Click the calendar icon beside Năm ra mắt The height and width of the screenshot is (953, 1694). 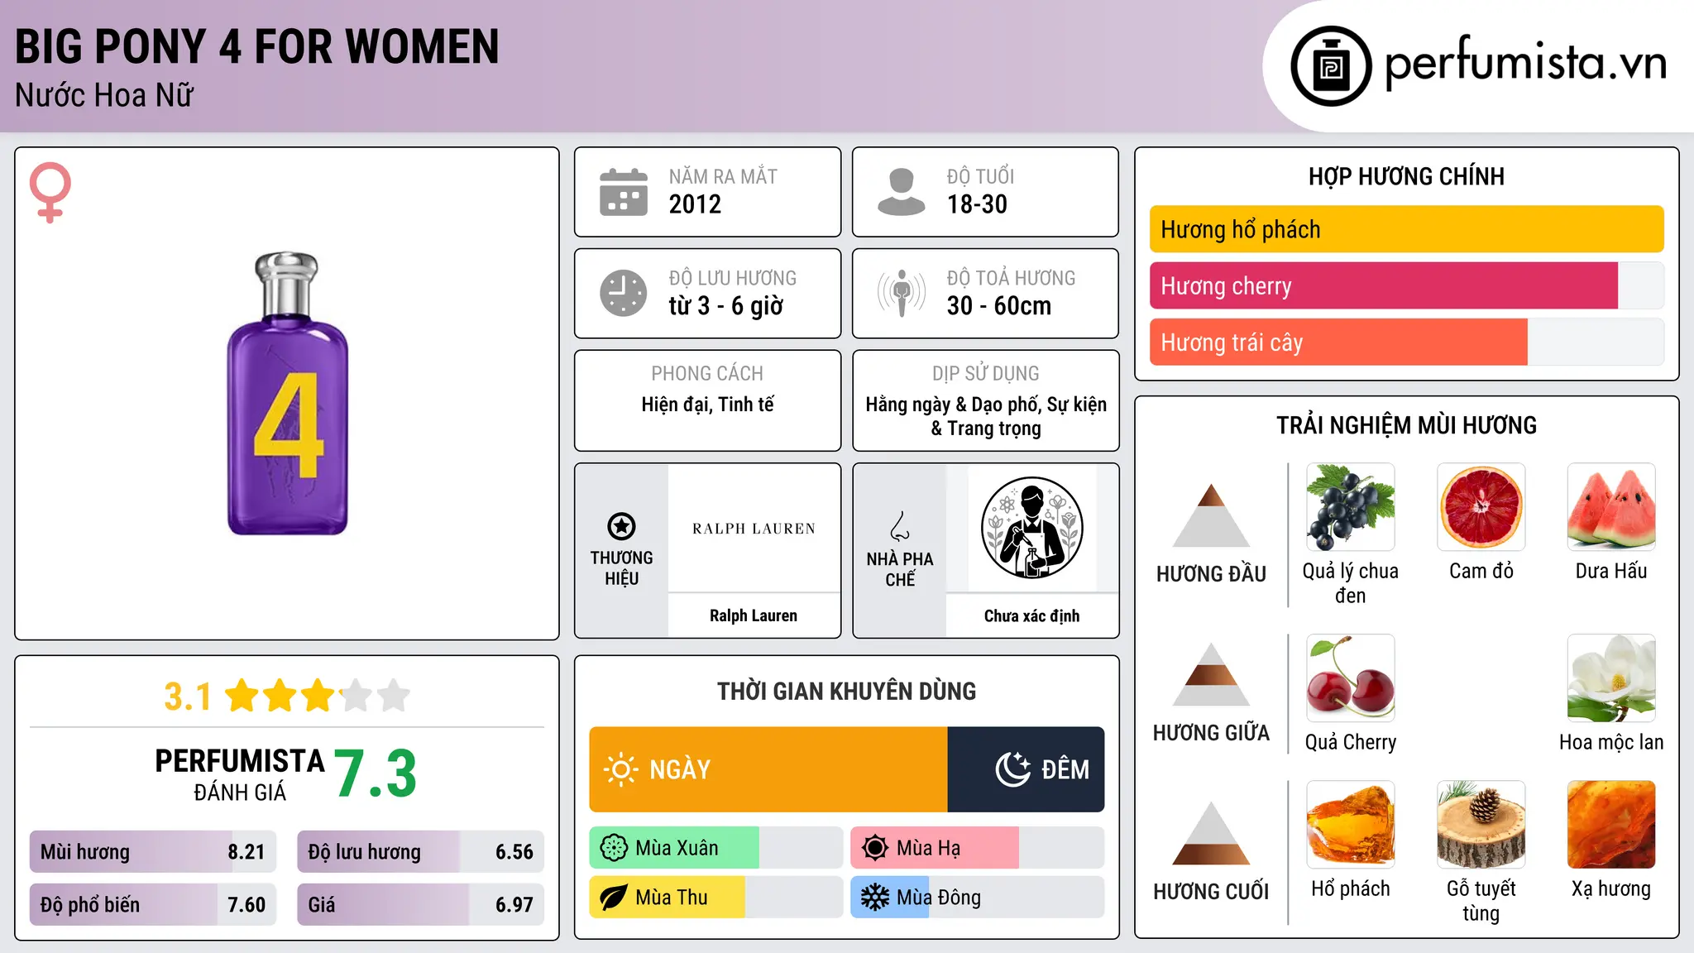(624, 192)
